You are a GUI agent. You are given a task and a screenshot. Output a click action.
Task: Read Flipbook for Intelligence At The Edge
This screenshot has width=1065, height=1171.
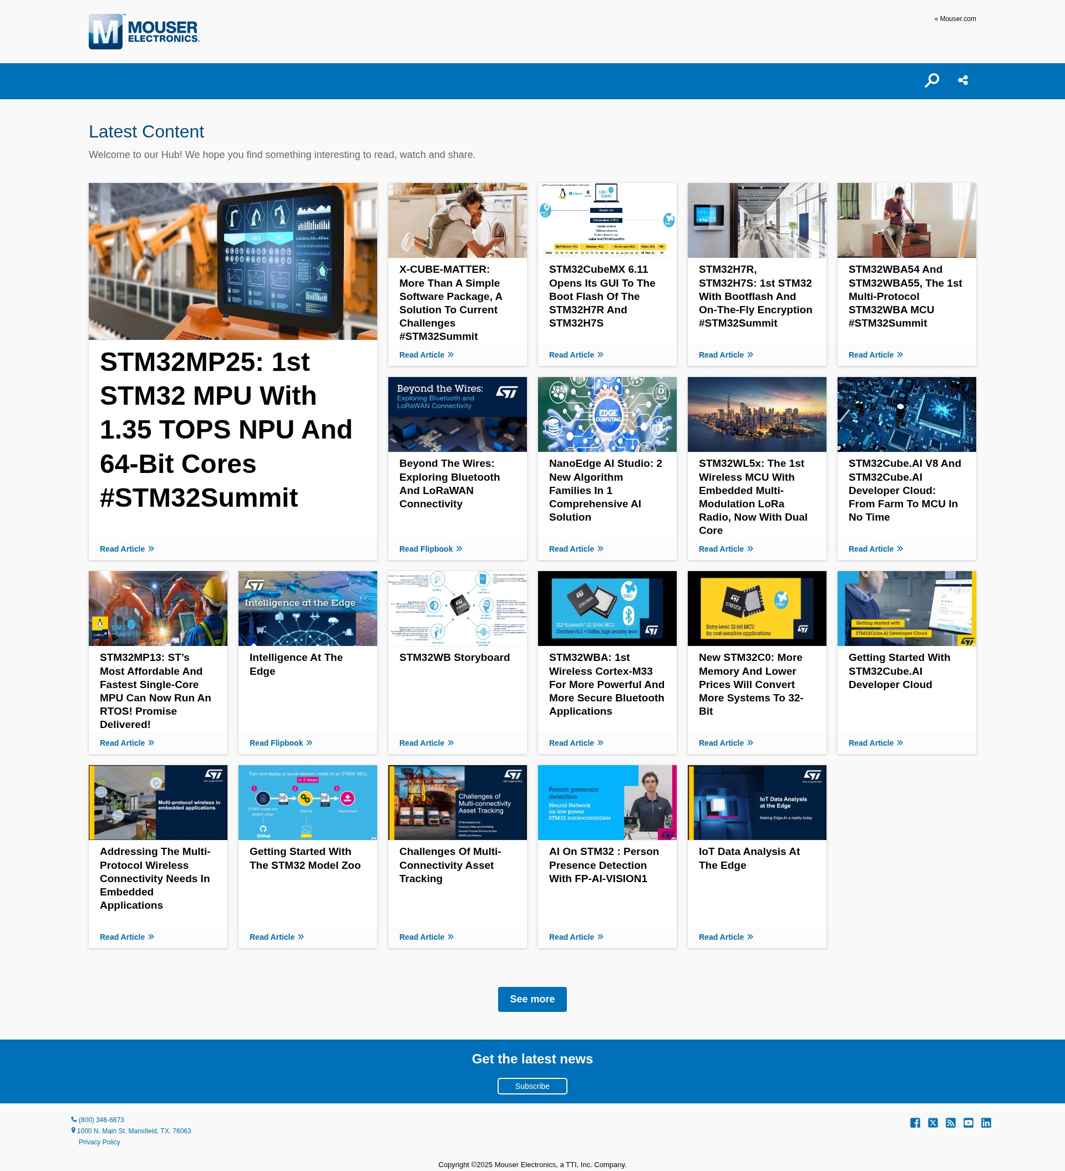[281, 743]
